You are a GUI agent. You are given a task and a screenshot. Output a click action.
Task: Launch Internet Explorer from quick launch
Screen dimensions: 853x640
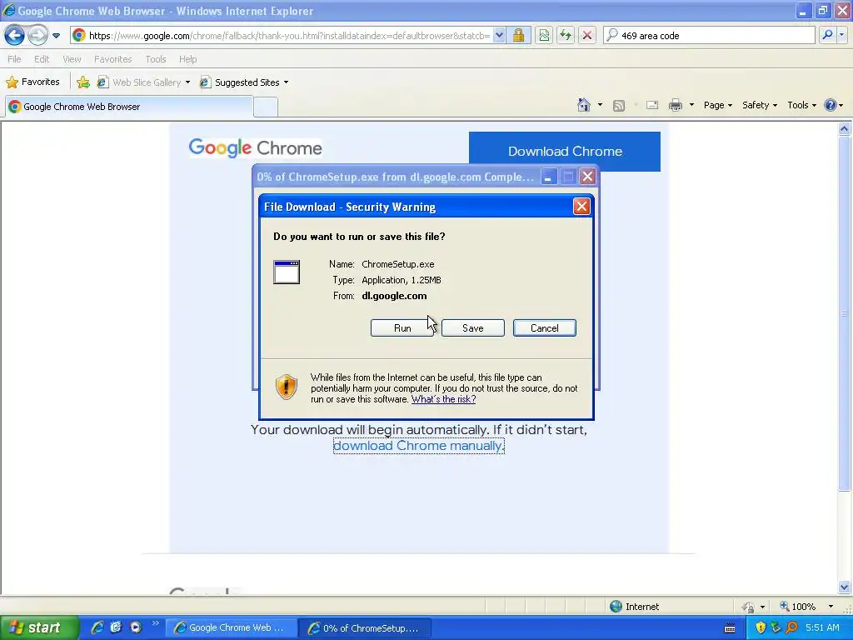coord(97,627)
